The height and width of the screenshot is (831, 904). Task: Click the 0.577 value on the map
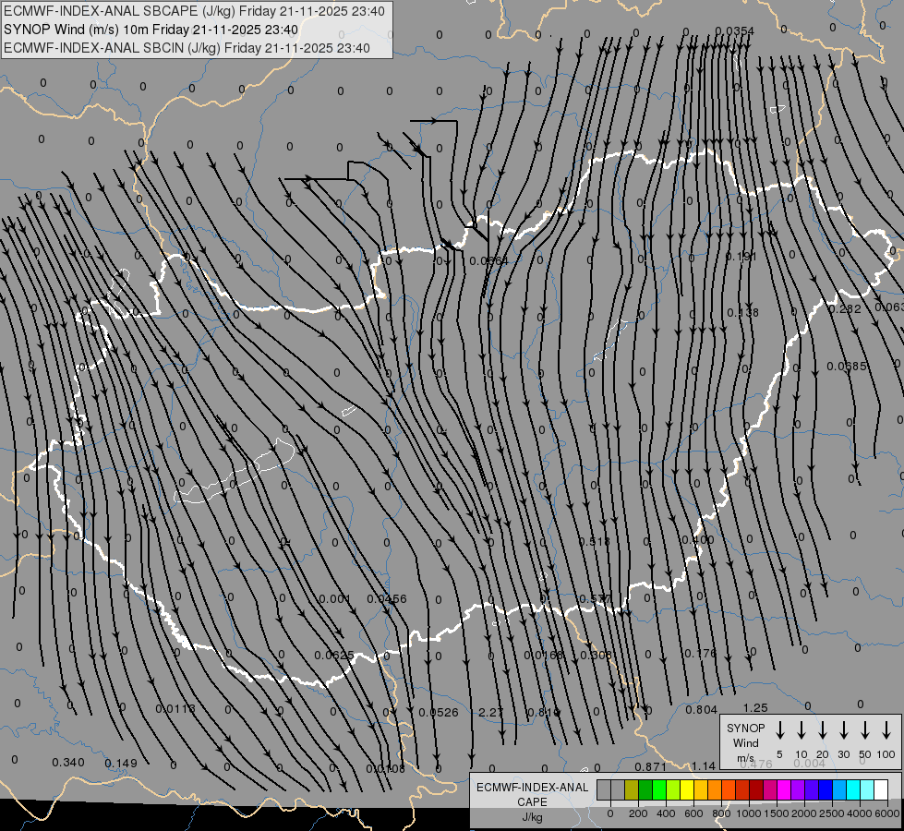click(x=596, y=598)
